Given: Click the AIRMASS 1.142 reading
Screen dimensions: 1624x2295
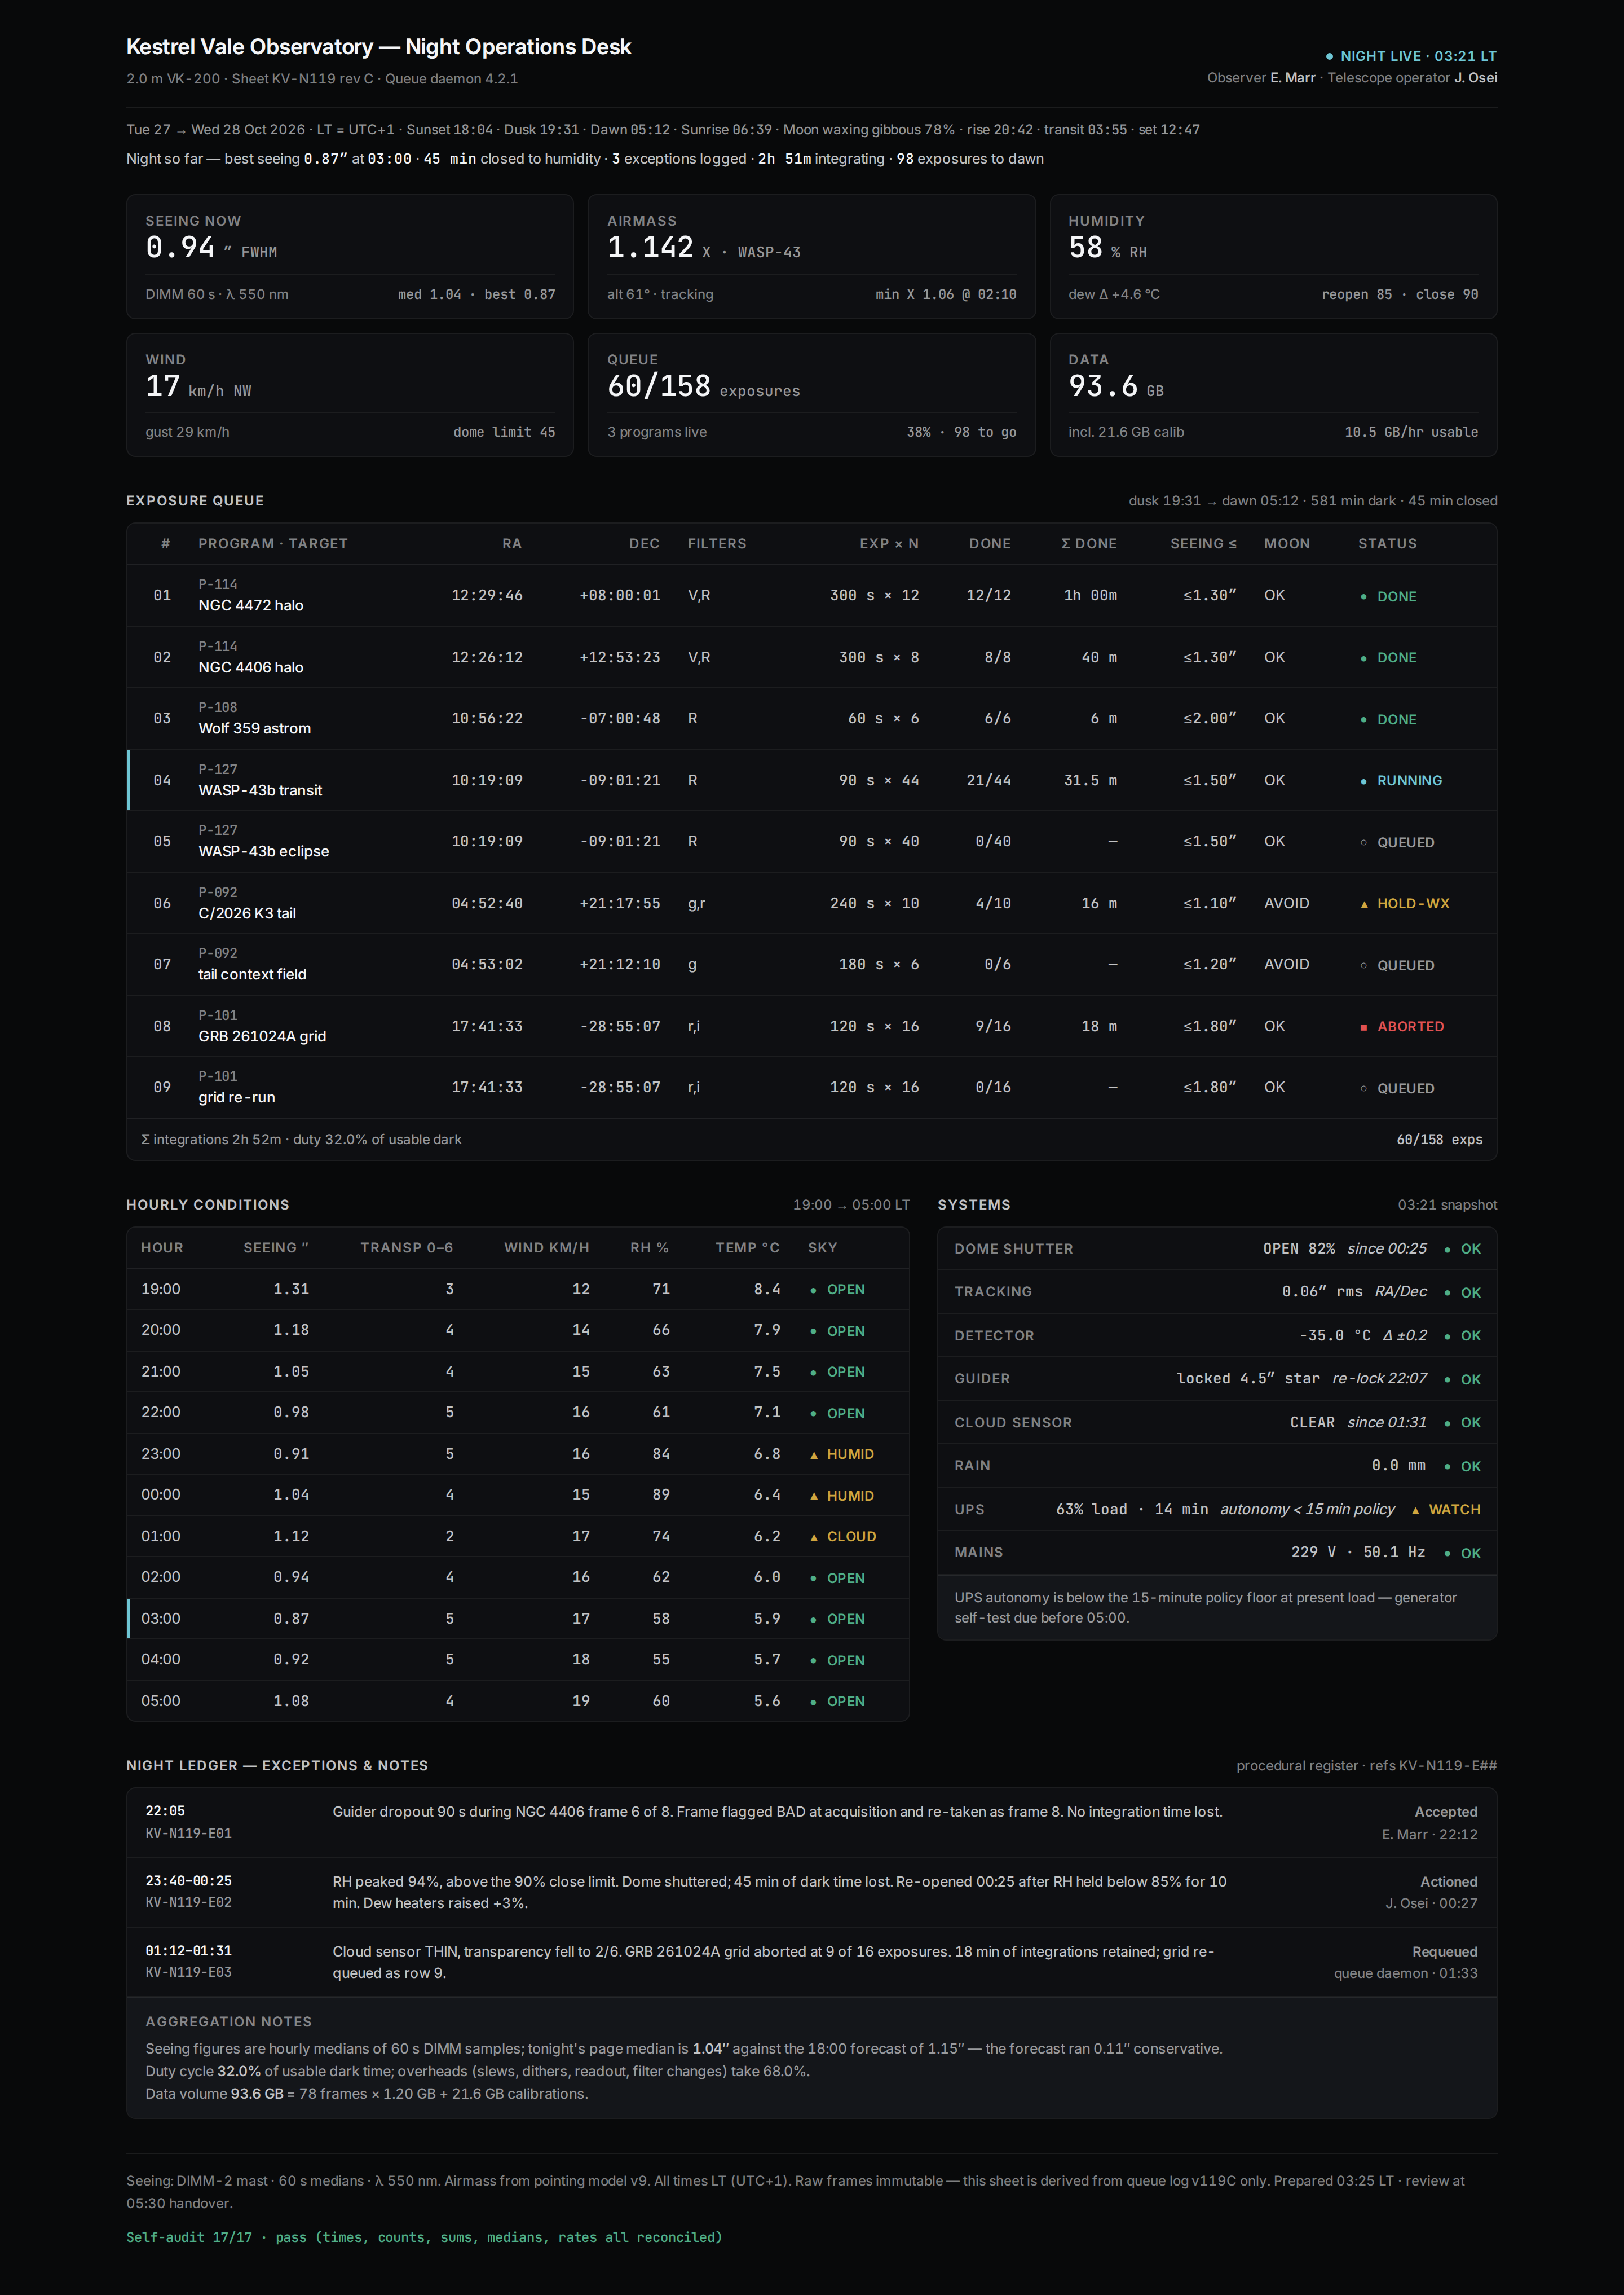Looking at the screenshot, I should coord(650,247).
